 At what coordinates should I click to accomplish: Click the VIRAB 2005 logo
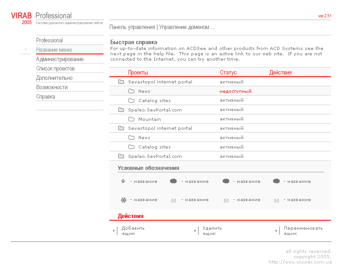[x=21, y=18]
